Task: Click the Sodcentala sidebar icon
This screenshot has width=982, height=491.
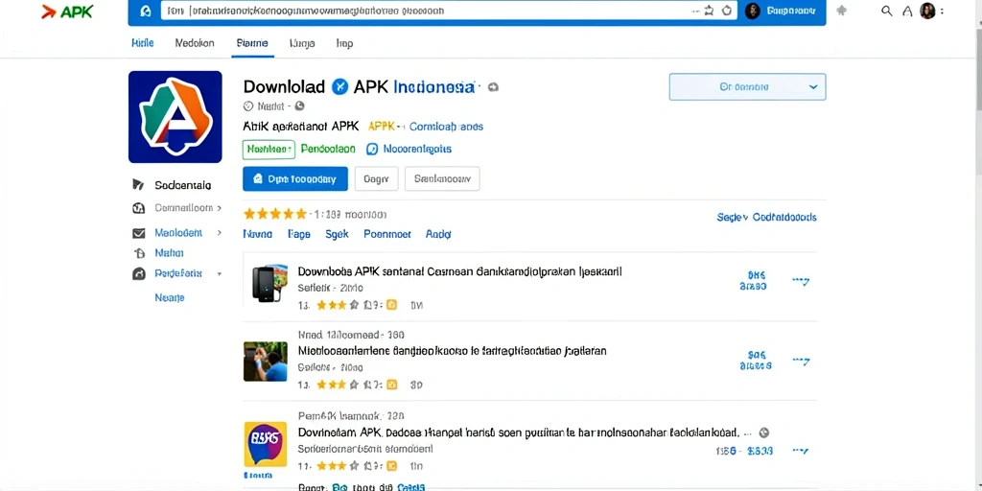Action: [x=138, y=185]
